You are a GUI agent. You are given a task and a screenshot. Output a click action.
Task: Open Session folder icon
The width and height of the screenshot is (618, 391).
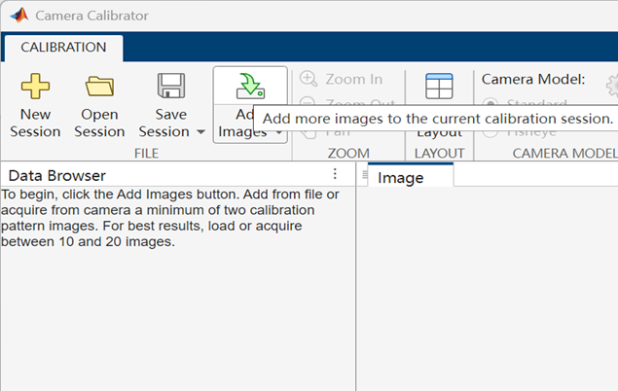tap(99, 87)
